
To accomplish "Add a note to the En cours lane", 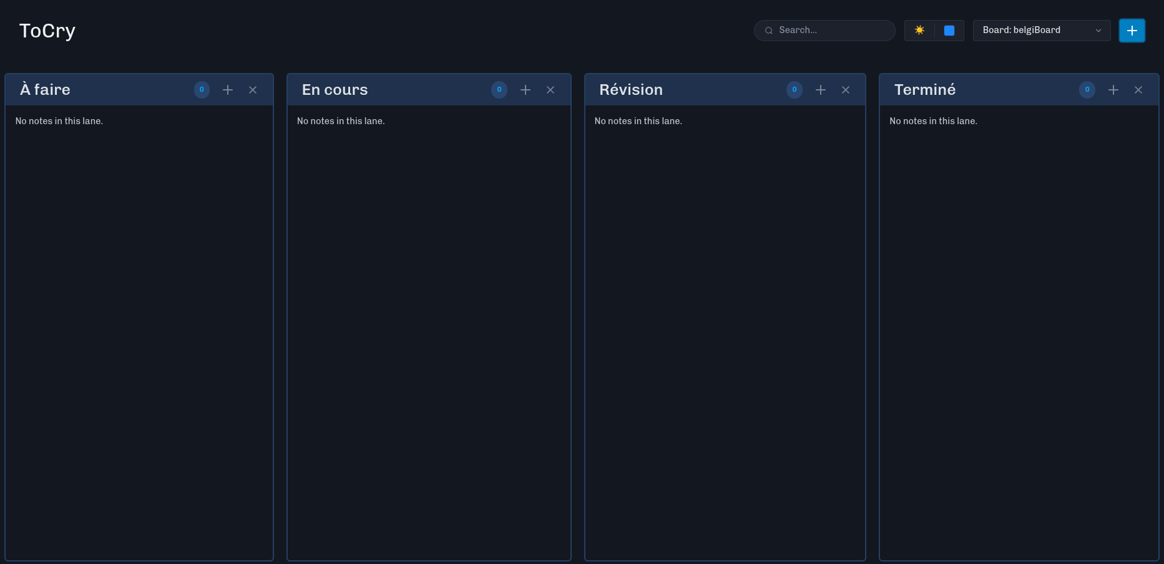I will pyautogui.click(x=526, y=90).
